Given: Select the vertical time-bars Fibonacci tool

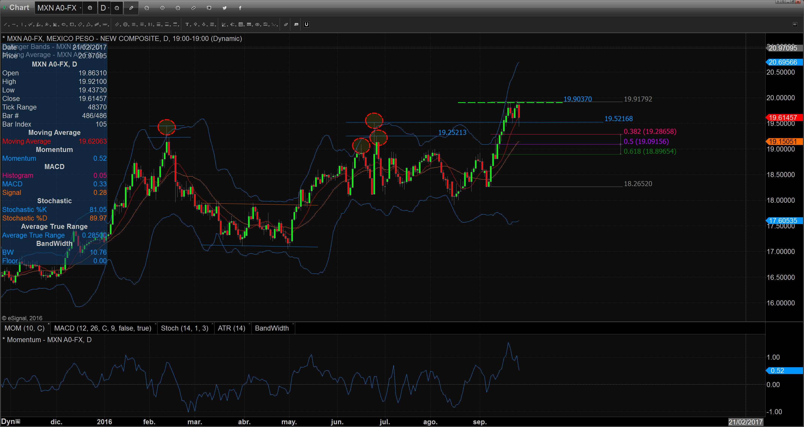Looking at the screenshot, I should [150, 24].
